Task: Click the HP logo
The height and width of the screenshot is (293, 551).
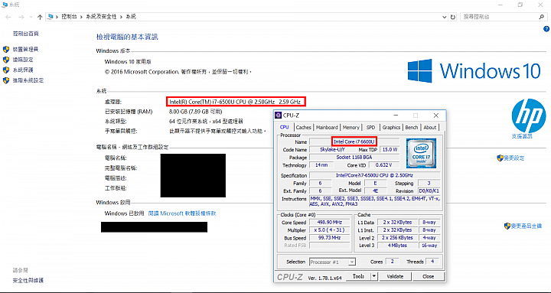Action: 529,116
